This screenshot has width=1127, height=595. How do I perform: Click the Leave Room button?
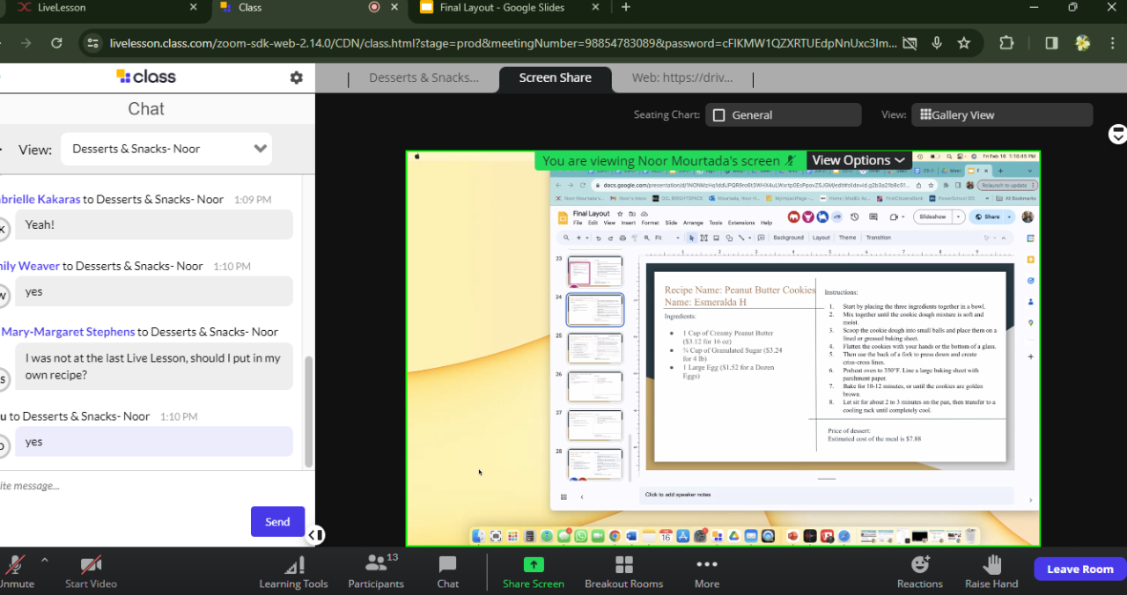(x=1079, y=569)
